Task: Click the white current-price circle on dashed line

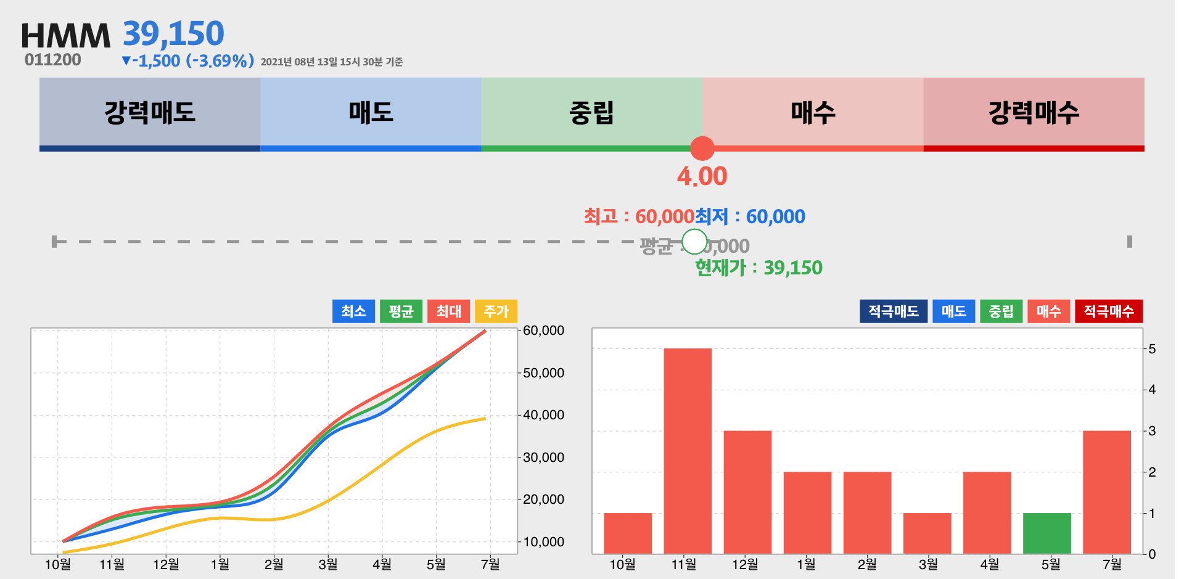Action: (695, 242)
